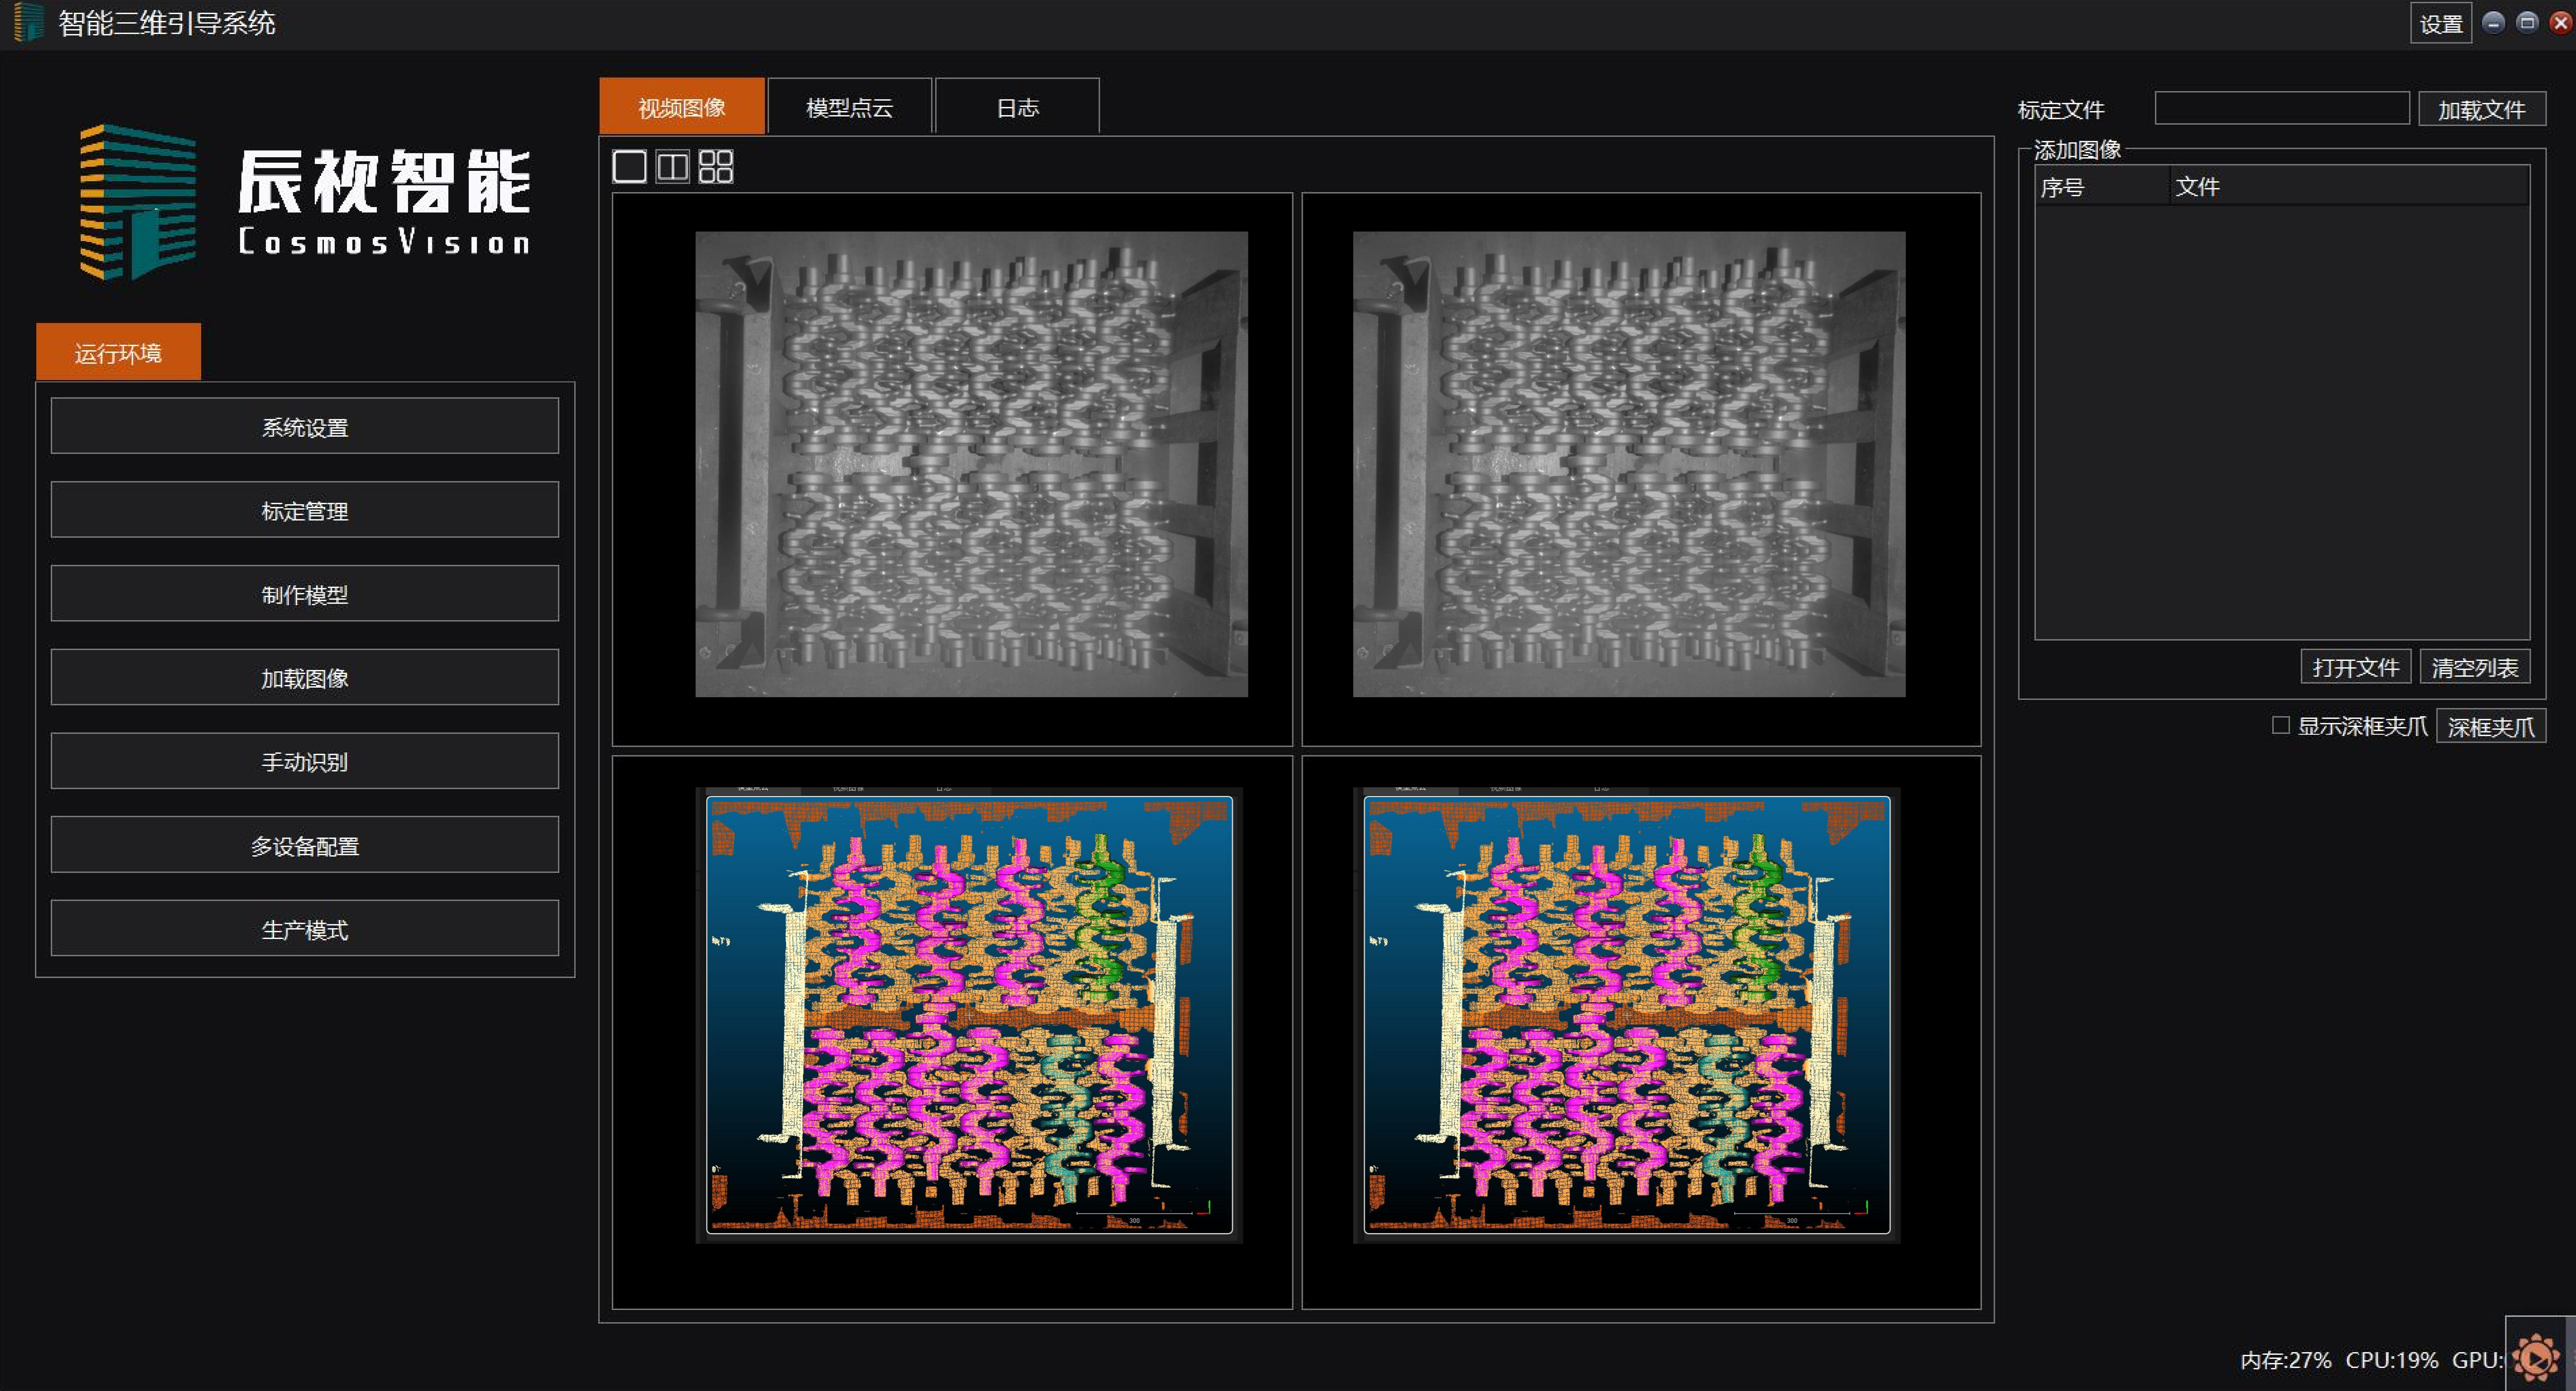This screenshot has width=2576, height=1391.
Task: Close the application window
Action: pos(2560,22)
